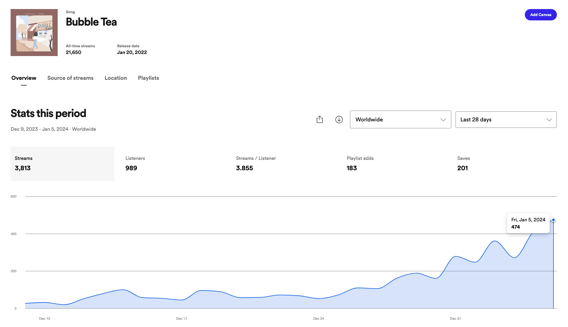568x327 pixels.
Task: Select the Streams / Listener stat
Action: (x=256, y=163)
